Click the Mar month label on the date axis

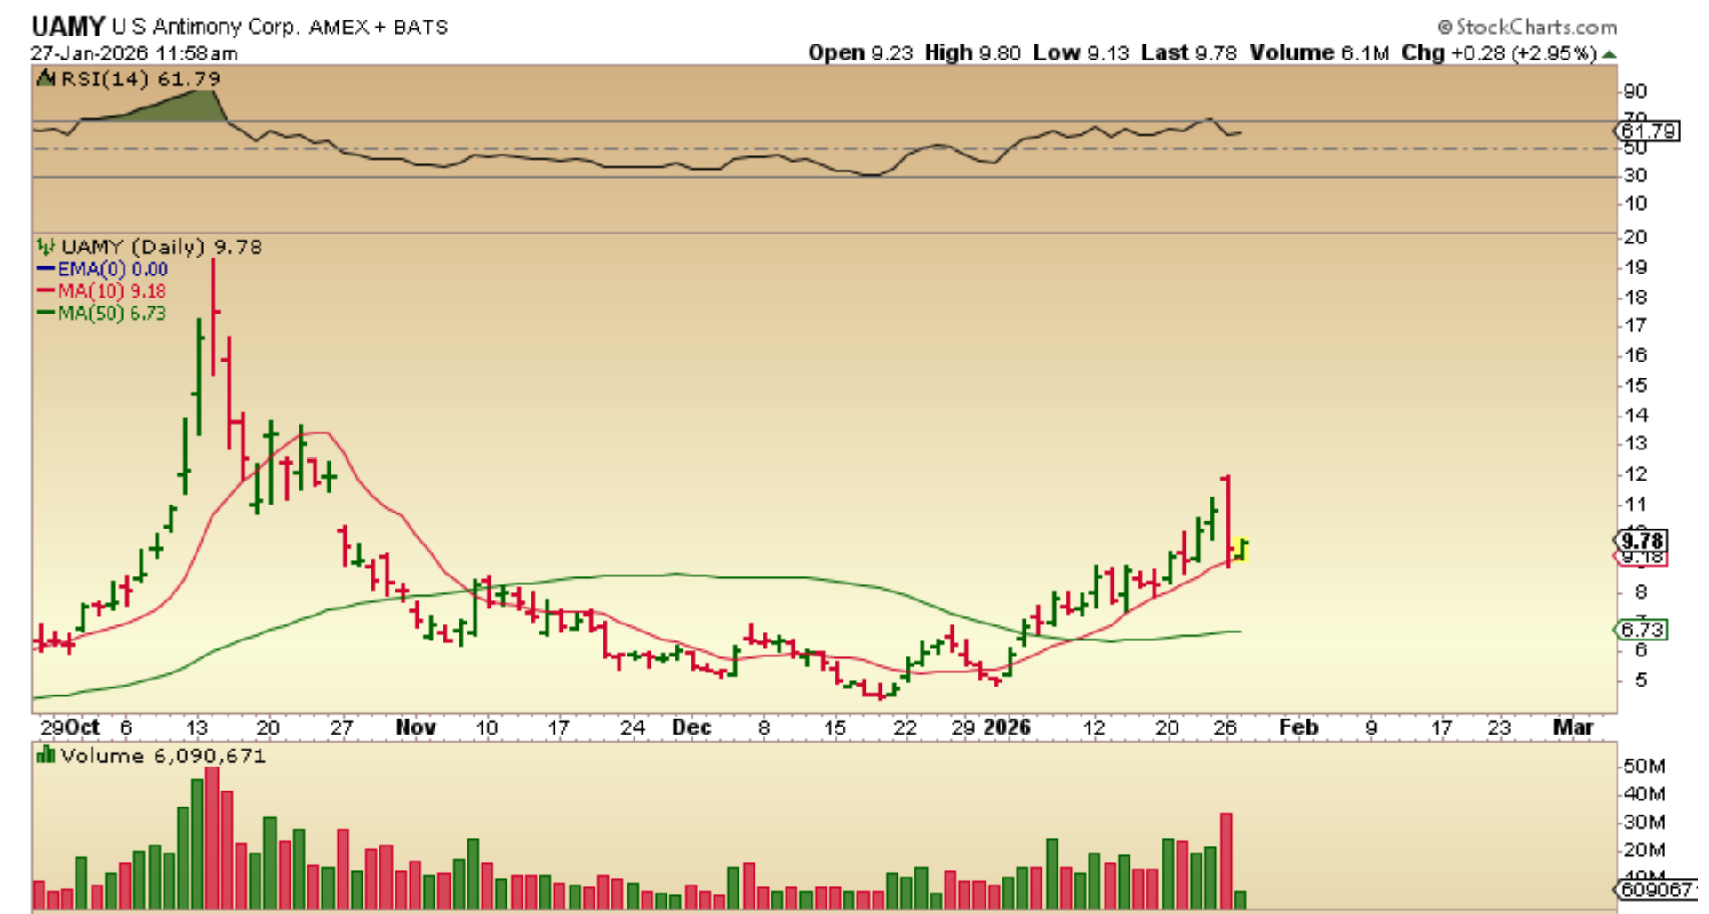[x=1573, y=727]
